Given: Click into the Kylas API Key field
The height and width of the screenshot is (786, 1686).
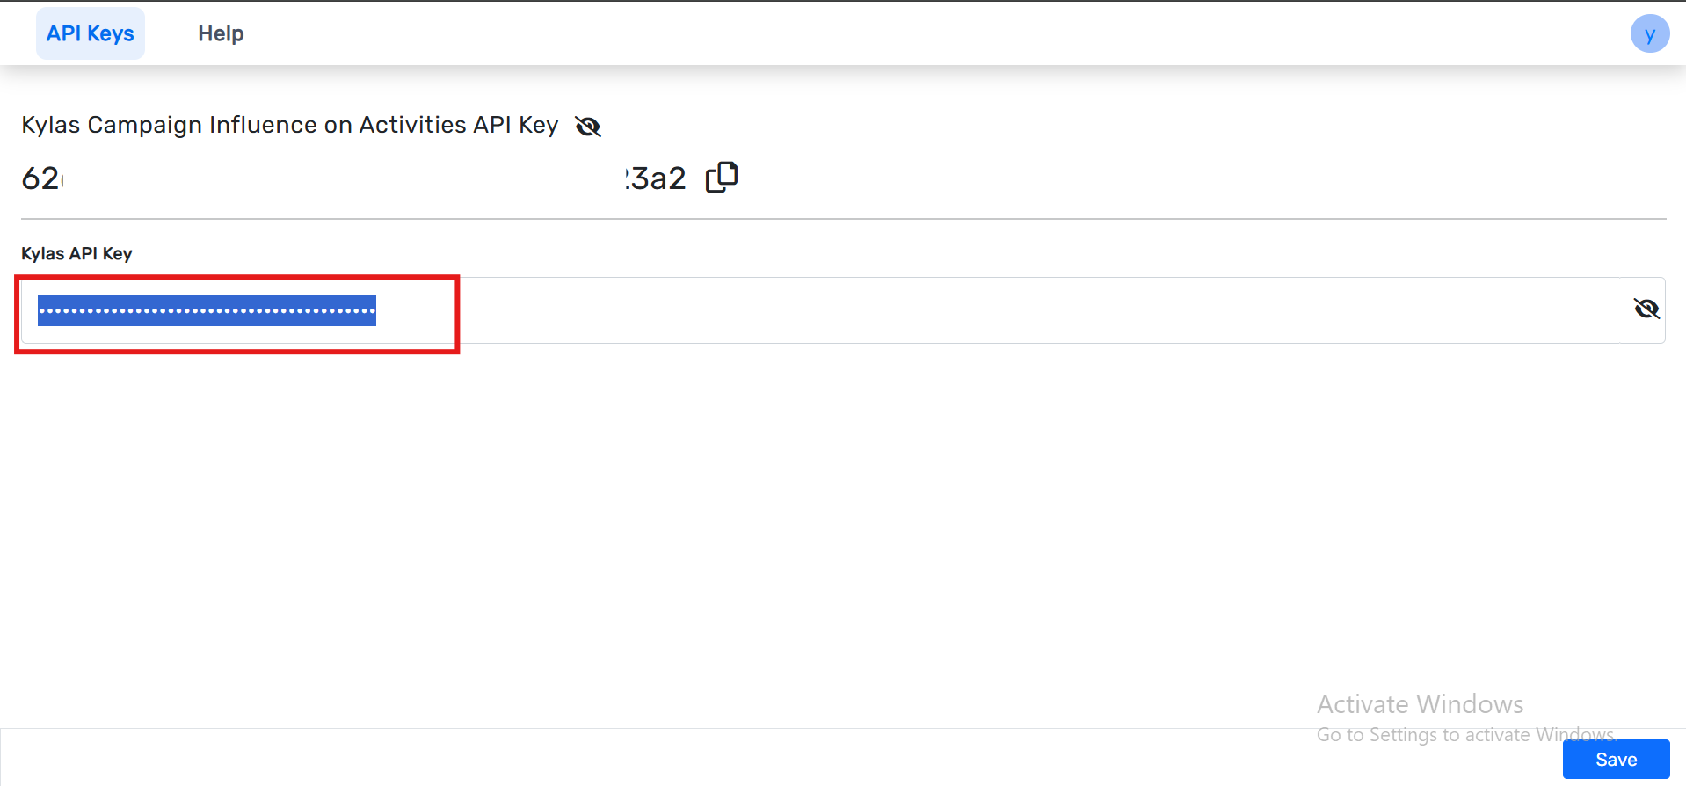Looking at the screenshot, I should point(842,310).
